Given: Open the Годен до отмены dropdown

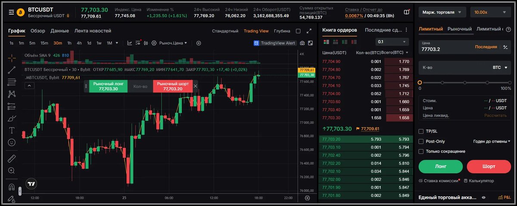Looking at the screenshot, I should click(492, 141).
